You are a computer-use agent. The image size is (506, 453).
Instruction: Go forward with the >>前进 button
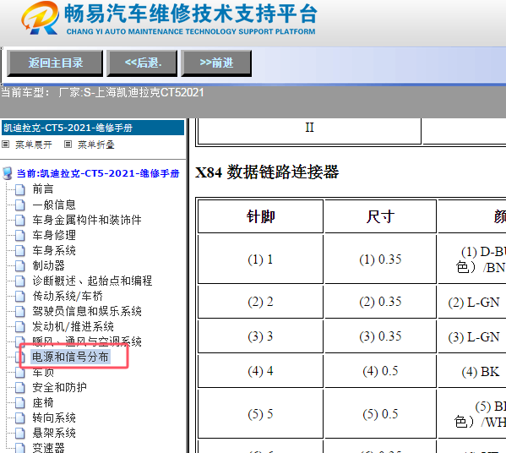point(216,63)
